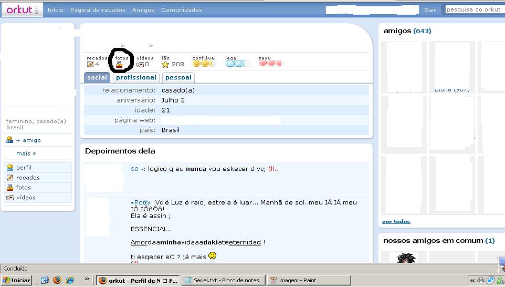Click the confiável smiley rating icons
505x287 pixels.
(x=205, y=64)
